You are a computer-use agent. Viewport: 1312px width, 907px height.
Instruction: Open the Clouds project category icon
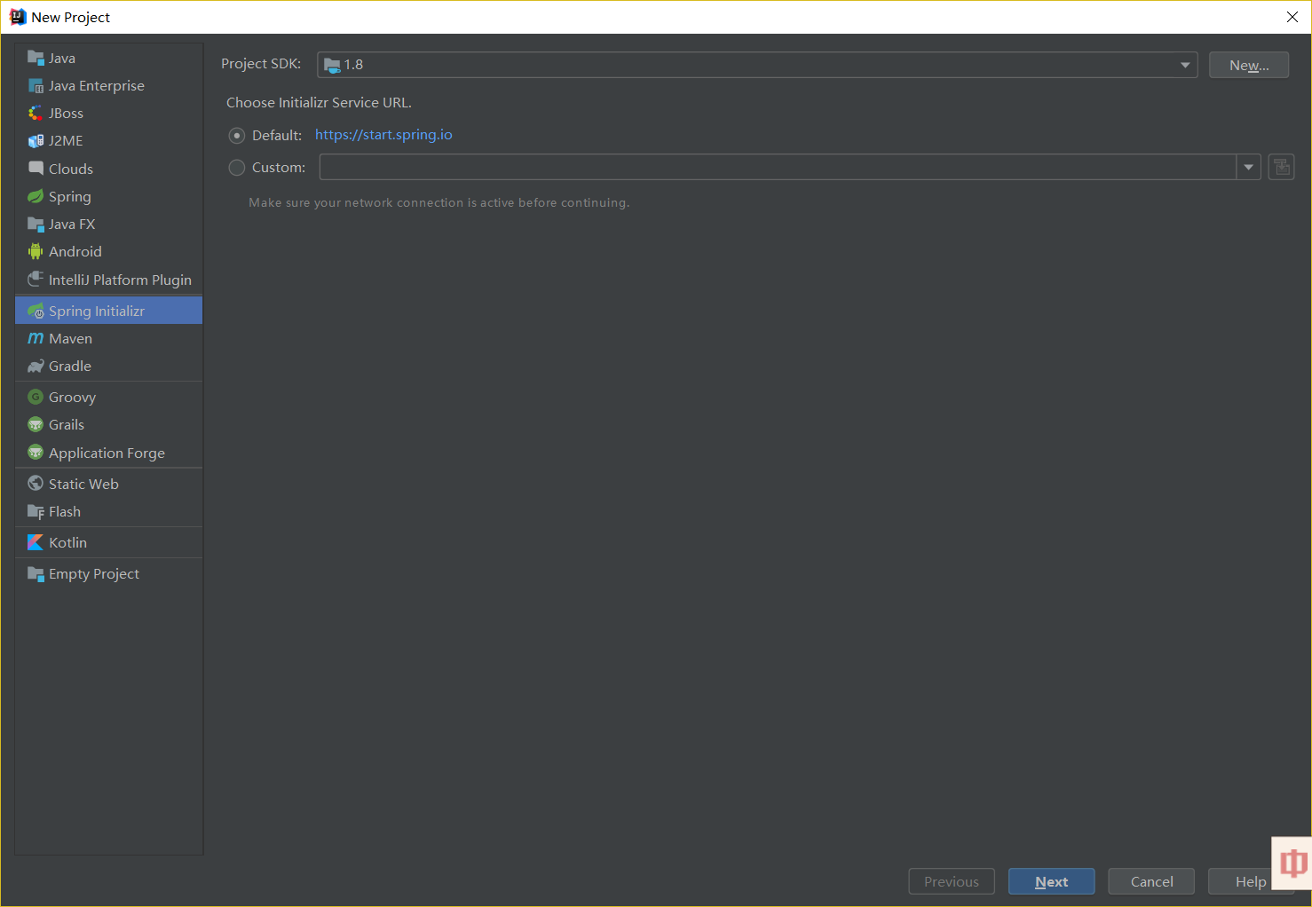(x=36, y=168)
